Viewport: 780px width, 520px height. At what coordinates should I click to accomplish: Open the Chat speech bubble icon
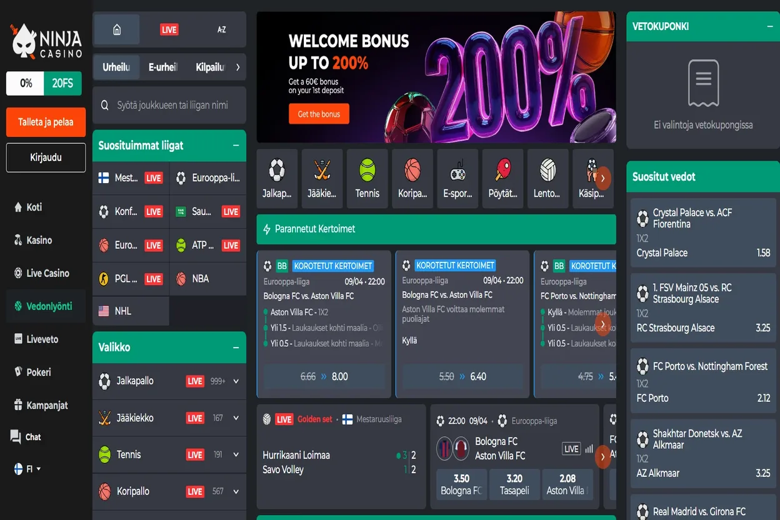pyautogui.click(x=16, y=437)
